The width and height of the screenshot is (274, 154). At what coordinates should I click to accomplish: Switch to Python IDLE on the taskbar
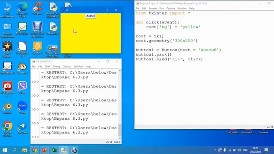tap(64, 150)
